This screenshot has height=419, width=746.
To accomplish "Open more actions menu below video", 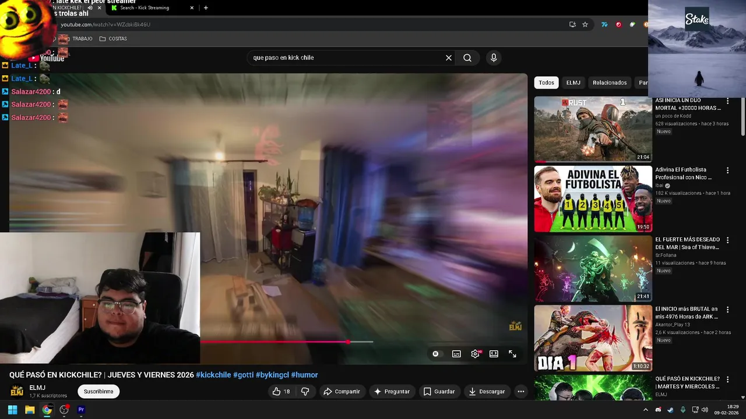I will [521, 392].
